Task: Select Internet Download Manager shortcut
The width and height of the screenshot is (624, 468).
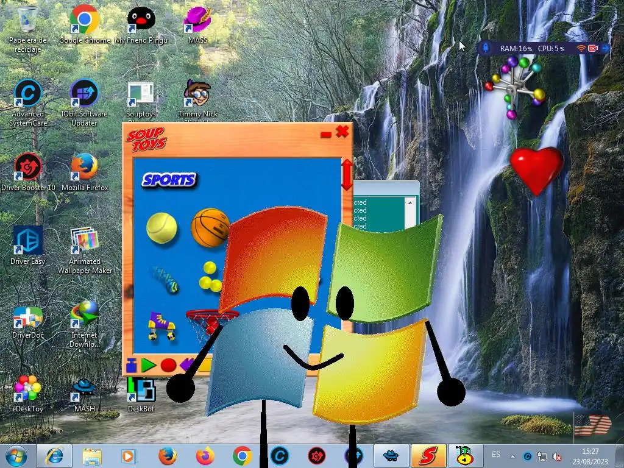Action: [84, 324]
